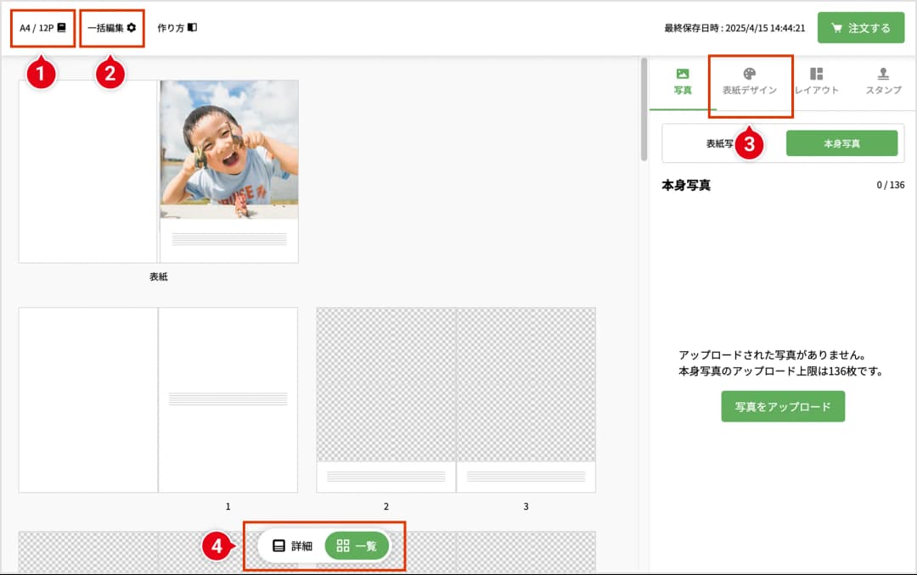Select the レイアウト layout icon
The image size is (917, 575).
[x=816, y=74]
